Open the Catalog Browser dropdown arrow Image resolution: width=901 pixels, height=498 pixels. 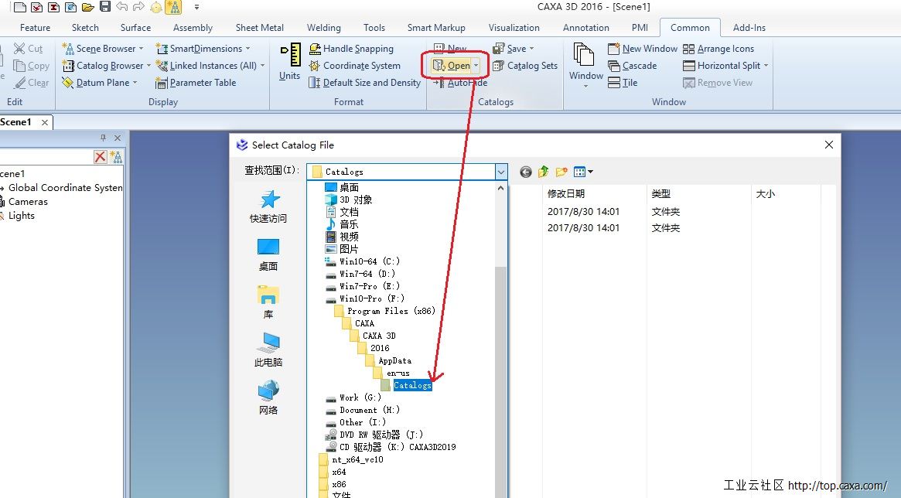[x=148, y=66]
